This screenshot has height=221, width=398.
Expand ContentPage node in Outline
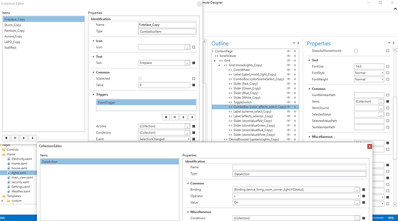coord(213,51)
